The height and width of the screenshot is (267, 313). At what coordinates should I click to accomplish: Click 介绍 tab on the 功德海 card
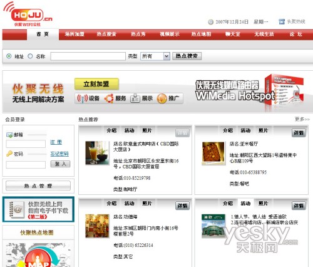[111, 203]
